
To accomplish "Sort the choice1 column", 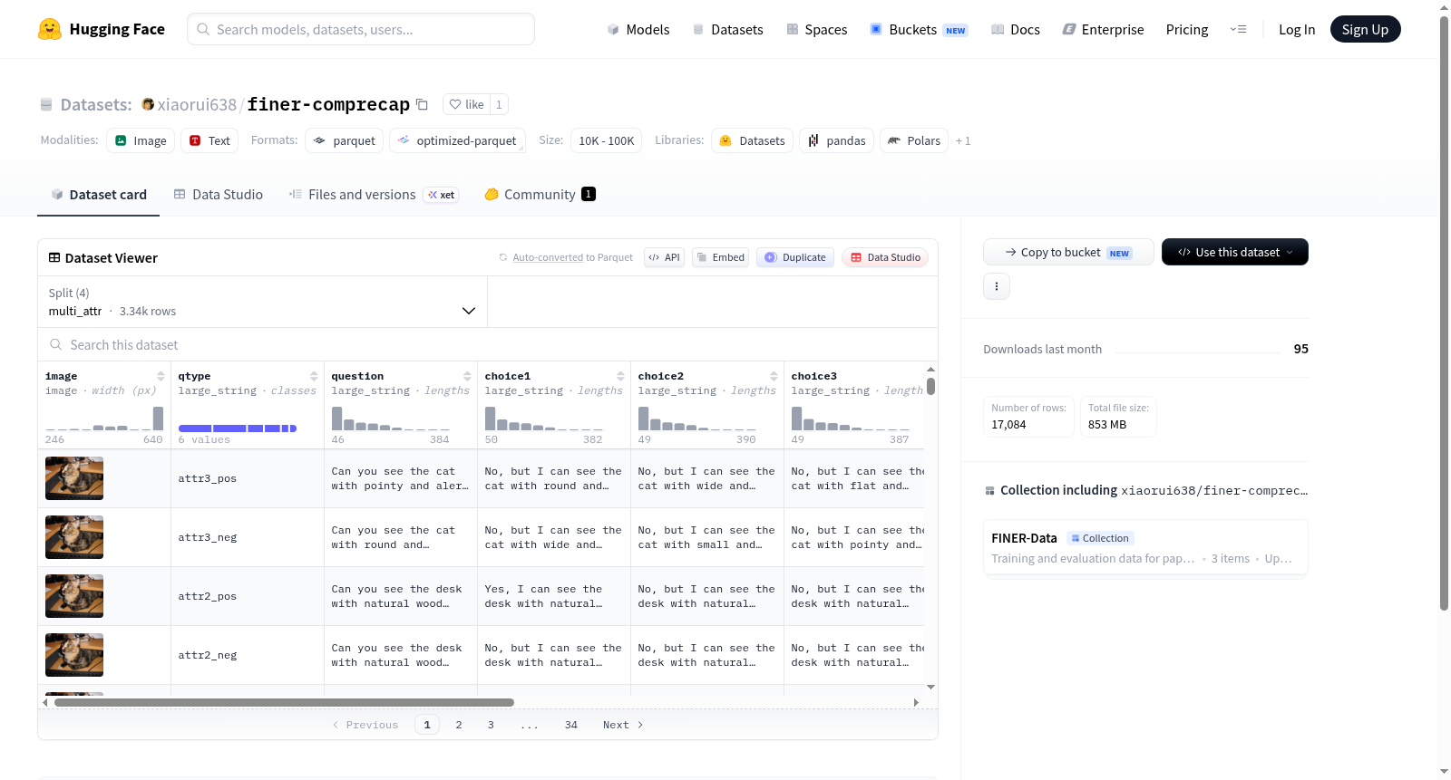I will pos(620,376).
